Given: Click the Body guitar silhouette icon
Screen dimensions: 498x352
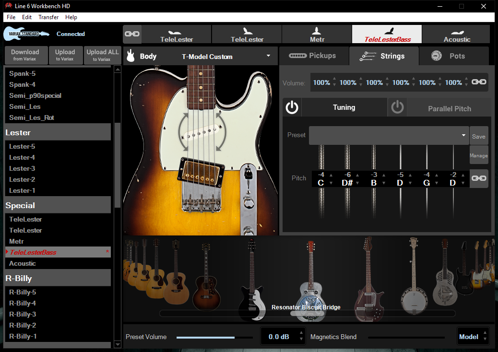Looking at the screenshot, I should [x=130, y=56].
